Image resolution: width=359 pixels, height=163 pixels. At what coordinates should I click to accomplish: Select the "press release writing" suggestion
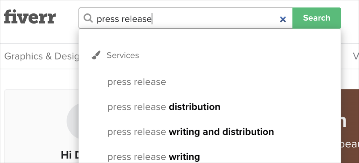[154, 157]
